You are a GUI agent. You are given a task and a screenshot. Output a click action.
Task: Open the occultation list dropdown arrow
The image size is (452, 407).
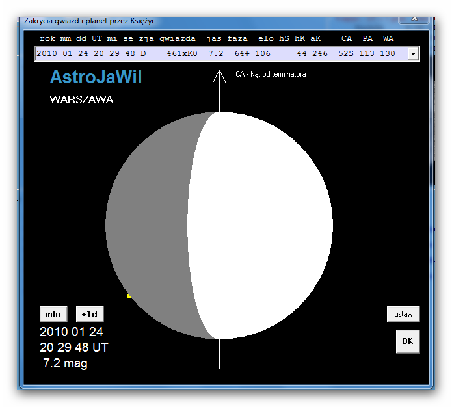[413, 54]
